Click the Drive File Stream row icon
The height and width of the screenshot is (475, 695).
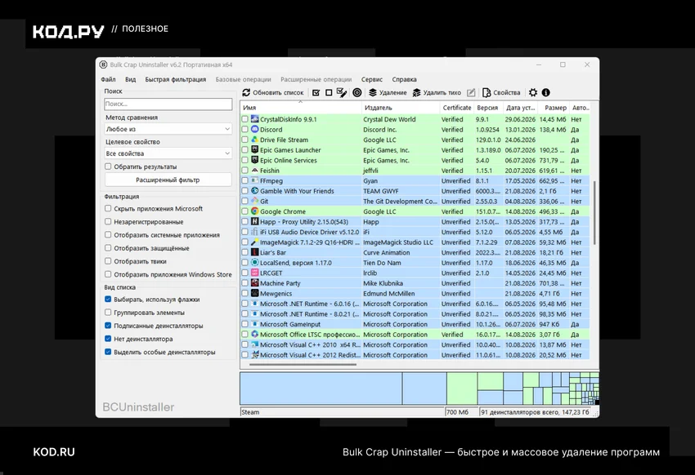pyautogui.click(x=255, y=140)
